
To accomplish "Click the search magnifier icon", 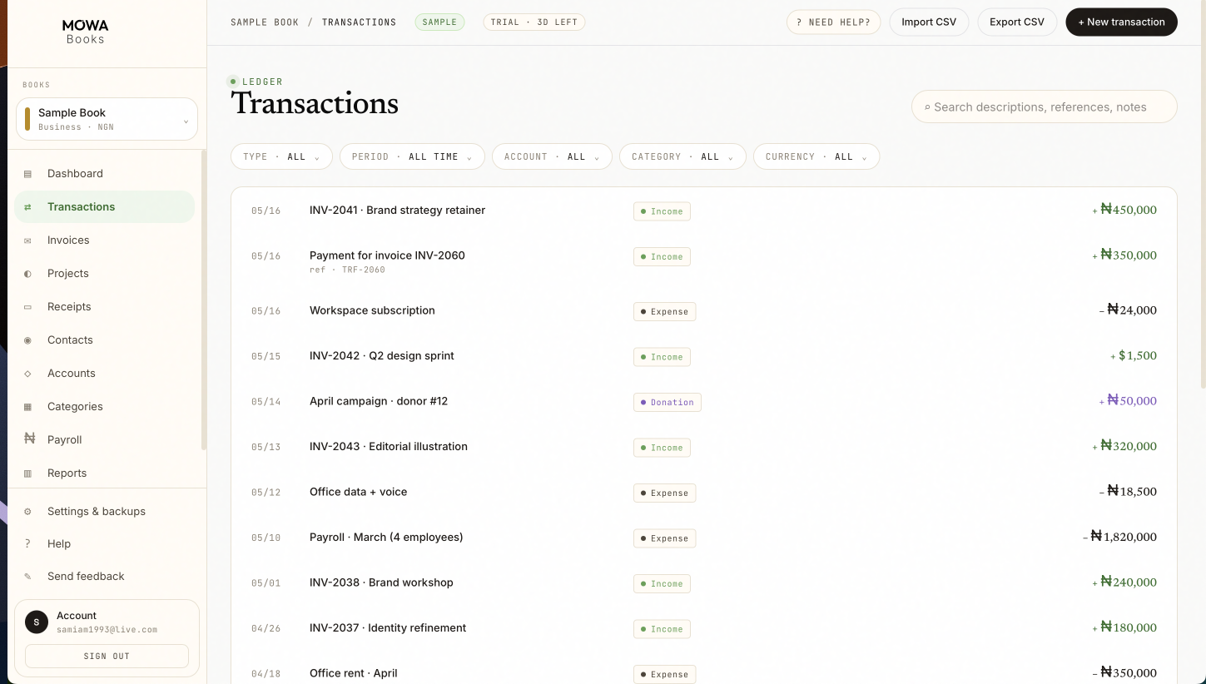I will (x=926, y=107).
